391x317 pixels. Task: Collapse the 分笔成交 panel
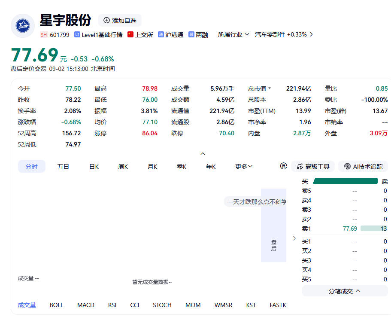[345, 291]
